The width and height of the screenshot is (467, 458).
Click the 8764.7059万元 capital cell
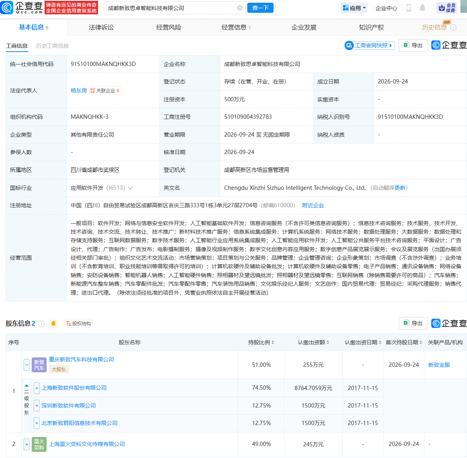pyautogui.click(x=314, y=388)
